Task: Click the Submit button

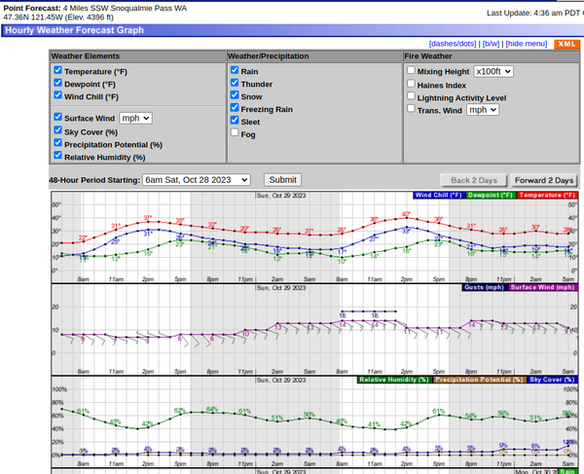Action: (x=281, y=180)
